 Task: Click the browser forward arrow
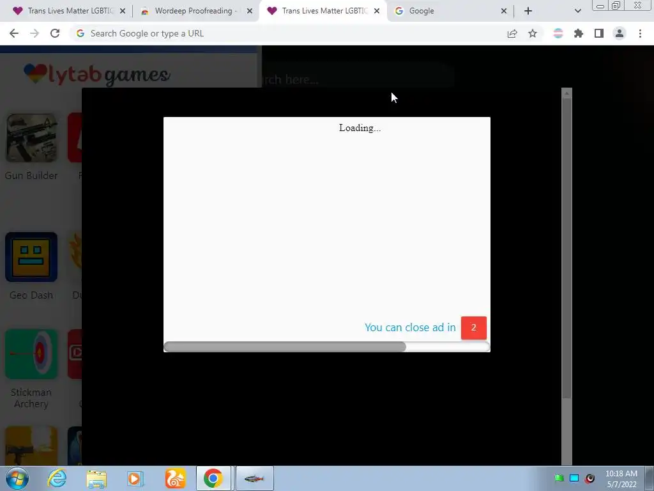pyautogui.click(x=34, y=33)
